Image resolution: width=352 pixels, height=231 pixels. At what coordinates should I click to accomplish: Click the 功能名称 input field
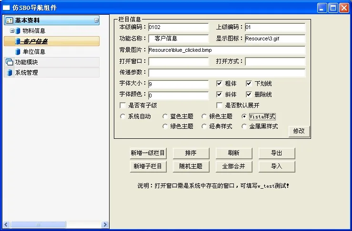179,38
